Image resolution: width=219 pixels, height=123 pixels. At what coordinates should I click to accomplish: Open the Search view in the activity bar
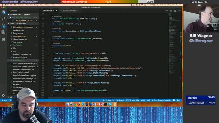pyautogui.click(x=3, y=18)
